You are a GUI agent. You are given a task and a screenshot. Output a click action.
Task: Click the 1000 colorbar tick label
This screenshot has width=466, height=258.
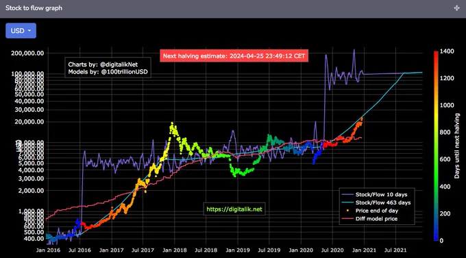447,106
